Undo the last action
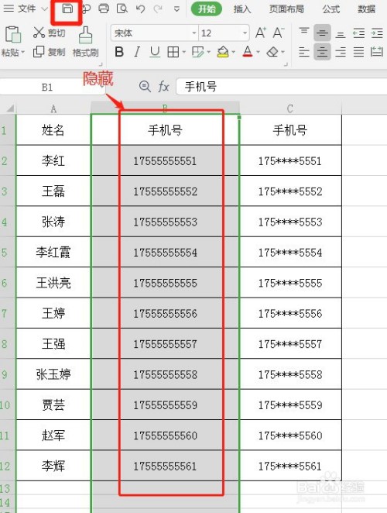 click(141, 9)
